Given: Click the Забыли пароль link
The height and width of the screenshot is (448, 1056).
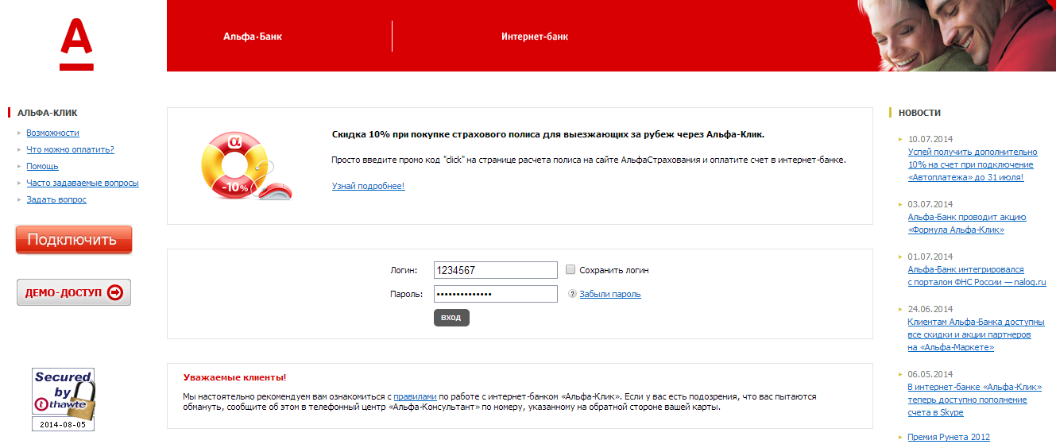Looking at the screenshot, I should 610,294.
